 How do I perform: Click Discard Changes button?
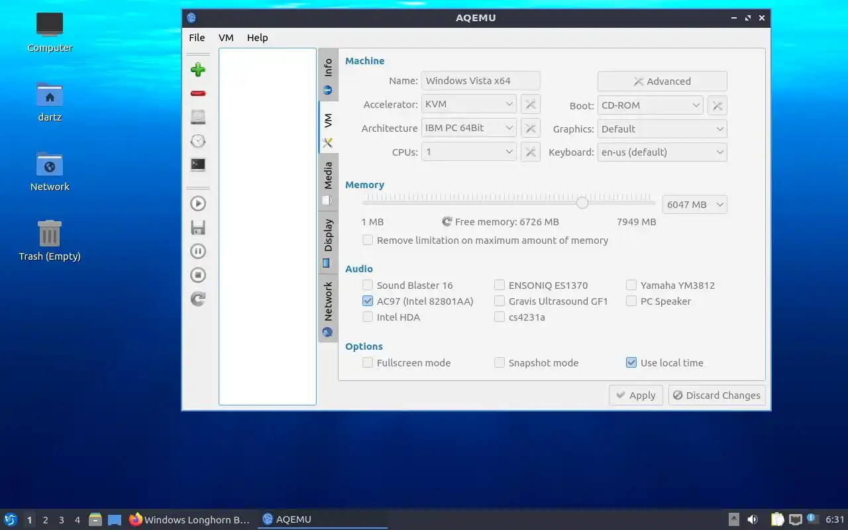click(717, 396)
